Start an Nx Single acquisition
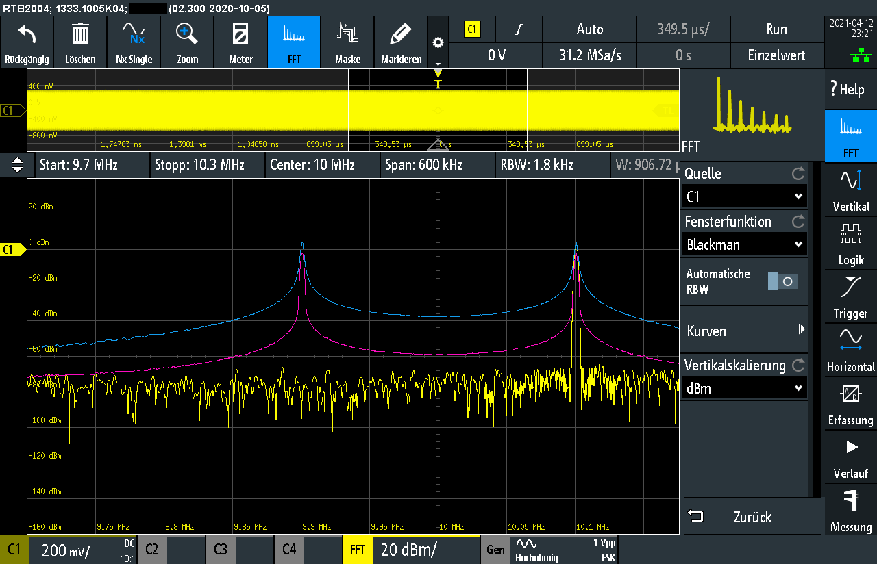This screenshot has width=877, height=564. (134, 42)
